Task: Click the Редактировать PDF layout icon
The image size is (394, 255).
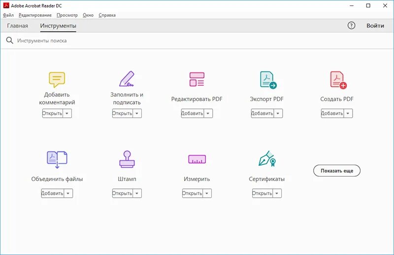Action: (x=197, y=79)
